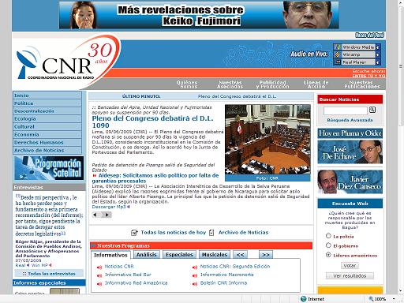Click the Voces del Perú link
The width and height of the screenshot is (404, 303).
[x=369, y=36]
